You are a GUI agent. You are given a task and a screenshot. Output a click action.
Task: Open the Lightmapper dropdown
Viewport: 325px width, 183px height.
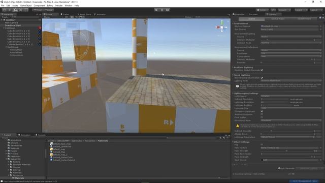291,96
